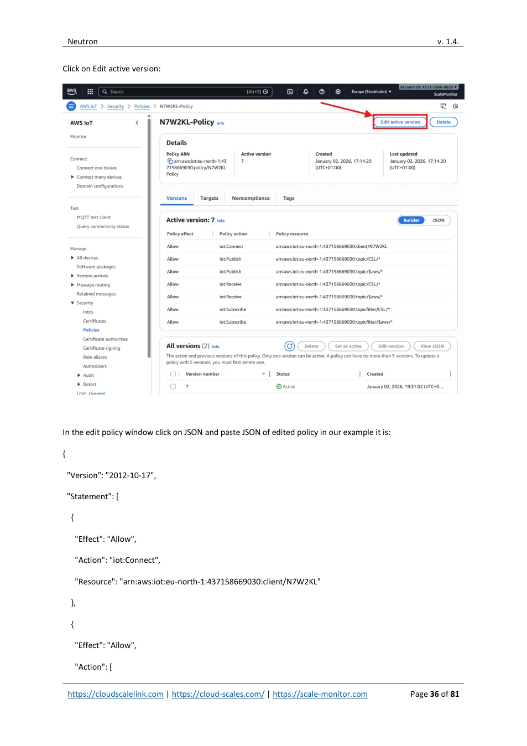Tick the checkbox for version 7

(173, 387)
